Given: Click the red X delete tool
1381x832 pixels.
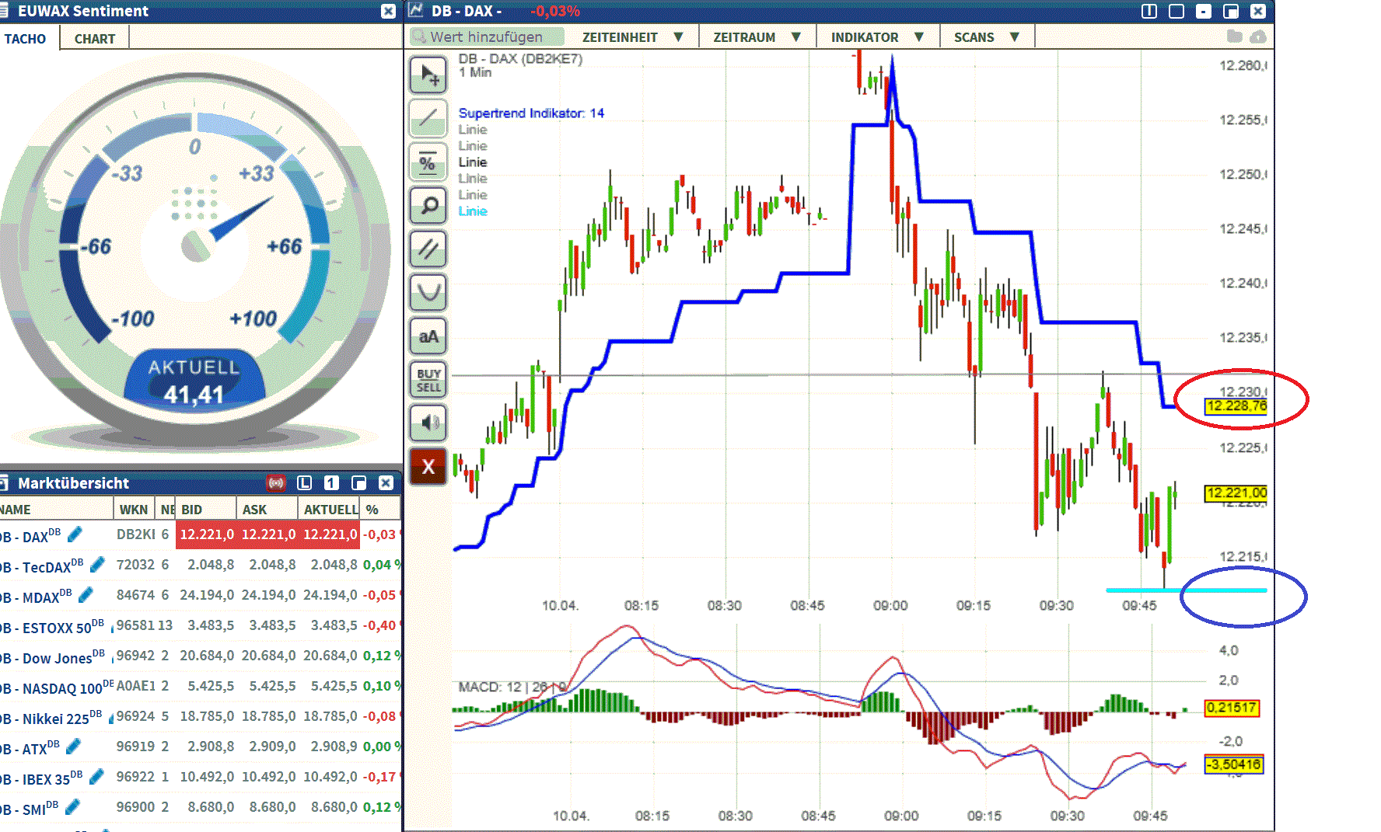Looking at the screenshot, I should (x=428, y=466).
